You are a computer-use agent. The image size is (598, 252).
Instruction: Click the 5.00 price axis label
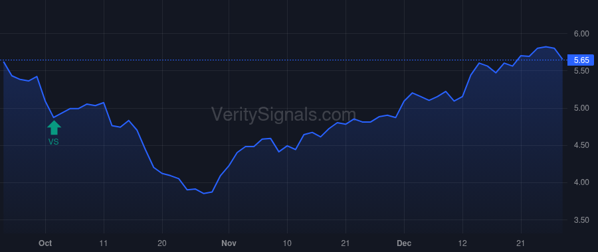point(581,109)
